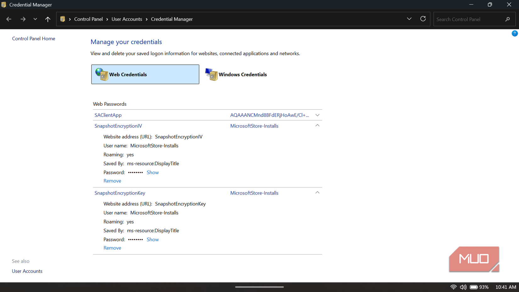Open Control Panel breadcrumb
This screenshot has height=292, width=519.
88,19
